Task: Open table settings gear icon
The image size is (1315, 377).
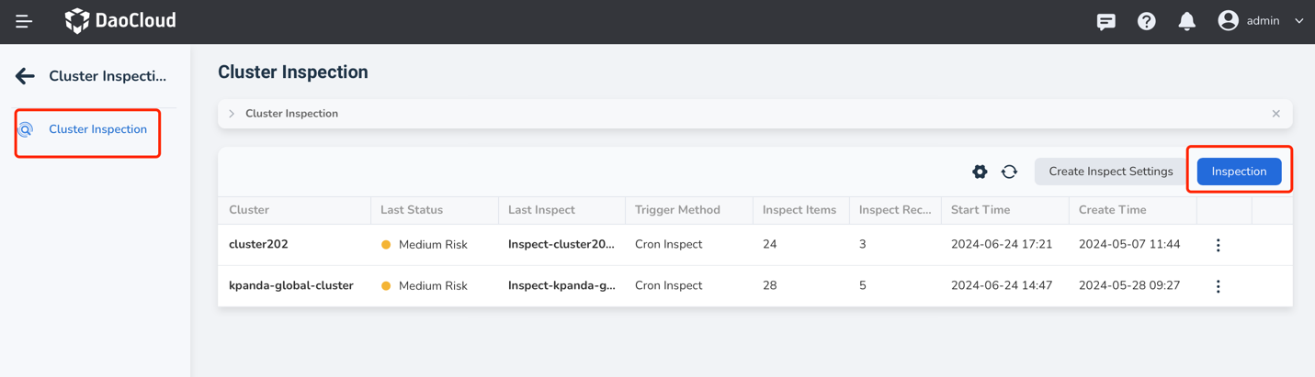Action: pyautogui.click(x=980, y=172)
